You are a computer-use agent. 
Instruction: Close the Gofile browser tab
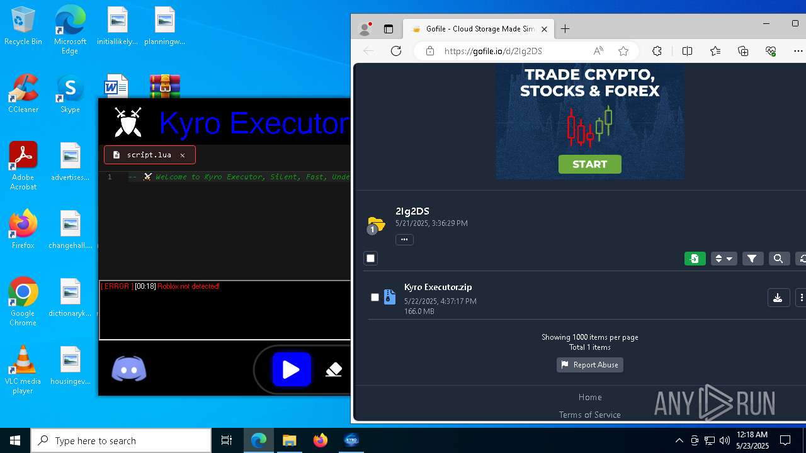click(544, 29)
